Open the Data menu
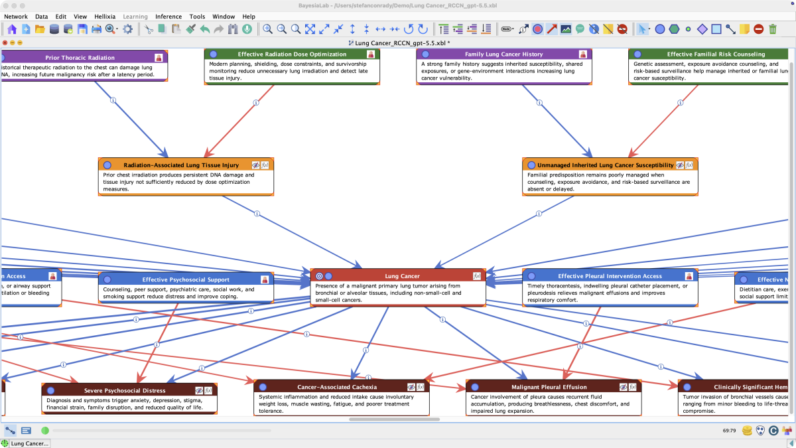 (41, 16)
